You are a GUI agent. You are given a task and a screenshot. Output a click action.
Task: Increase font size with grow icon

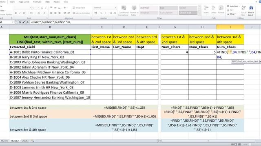42,8
